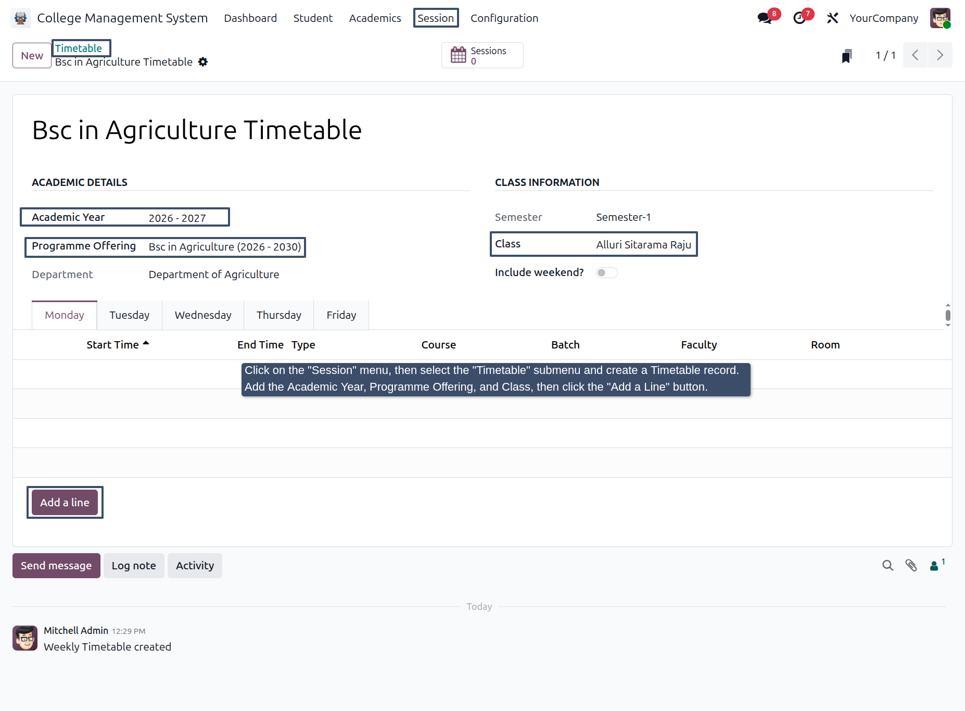Click the bookmark icon near pager
Screen dimensions: 965x711
tap(847, 55)
